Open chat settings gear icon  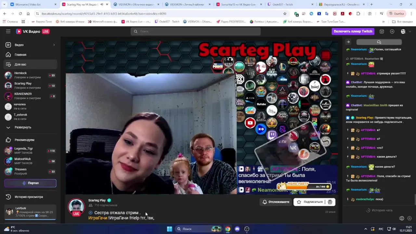(409, 218)
